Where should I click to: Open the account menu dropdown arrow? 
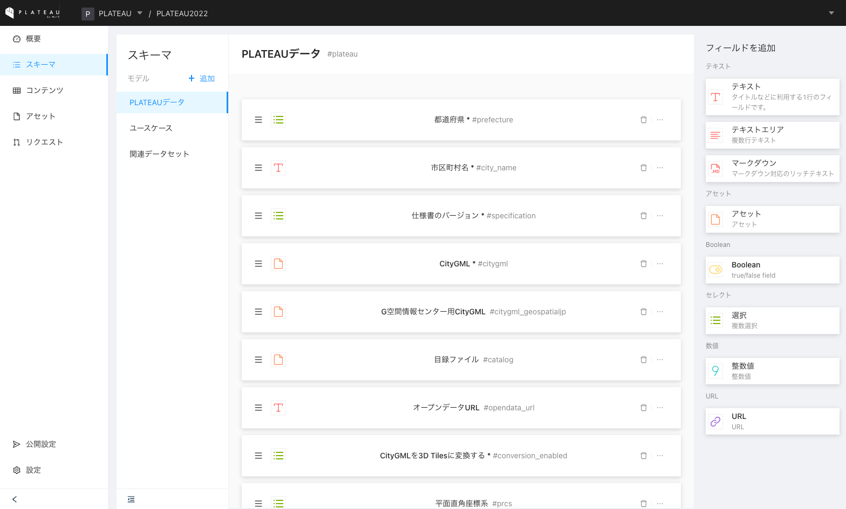tap(831, 13)
